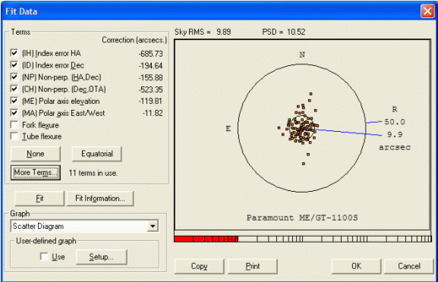This screenshot has width=438, height=282.
Task: Toggle the (ME) Polar axis elevation checkbox
Action: tap(14, 101)
